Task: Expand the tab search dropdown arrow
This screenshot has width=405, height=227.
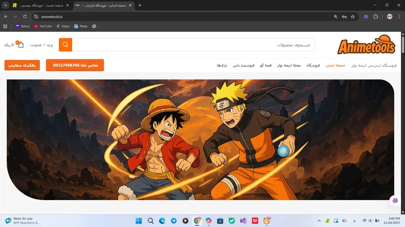Action: [5, 5]
